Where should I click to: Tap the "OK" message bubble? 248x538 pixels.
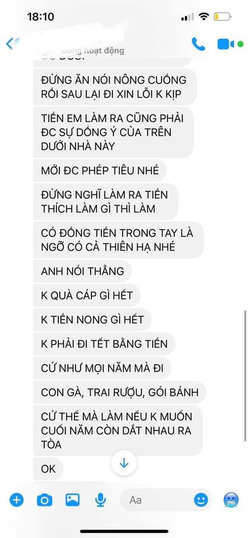tap(48, 469)
